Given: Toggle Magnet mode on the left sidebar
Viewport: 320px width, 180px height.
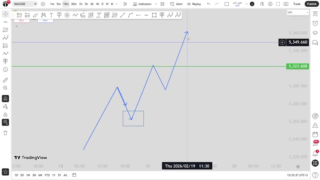Looking at the screenshot, I should pos(5,99).
